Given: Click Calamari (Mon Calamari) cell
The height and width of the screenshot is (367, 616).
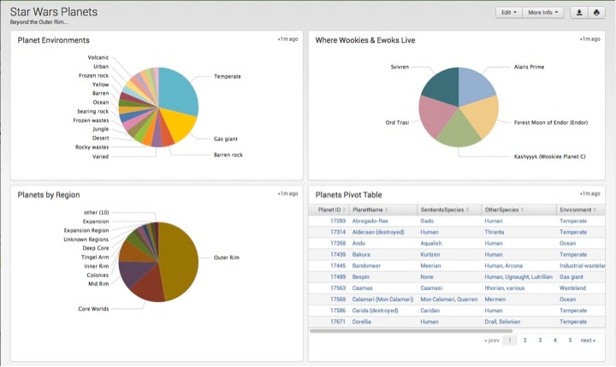Looking at the screenshot, I should coord(382,299).
